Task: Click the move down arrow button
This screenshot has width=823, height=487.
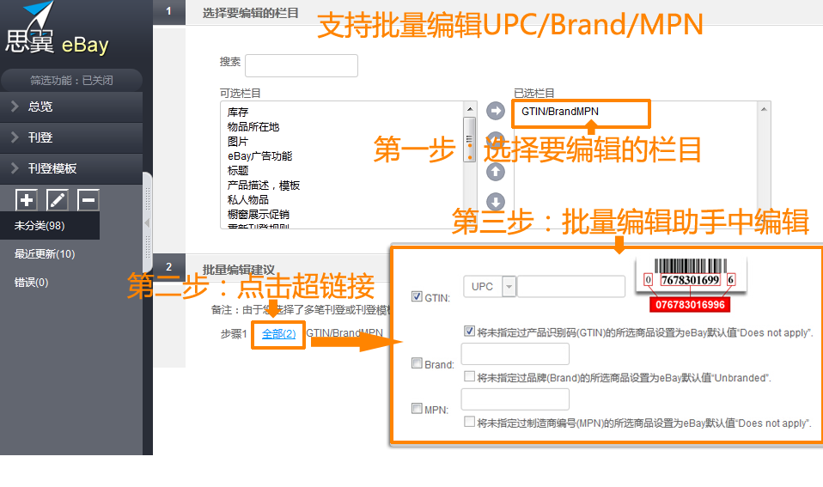Action: (496, 202)
